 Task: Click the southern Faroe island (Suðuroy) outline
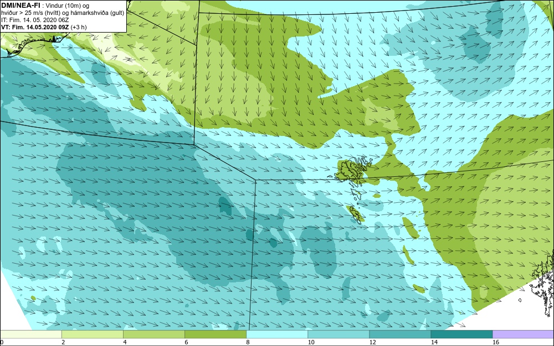355,214
